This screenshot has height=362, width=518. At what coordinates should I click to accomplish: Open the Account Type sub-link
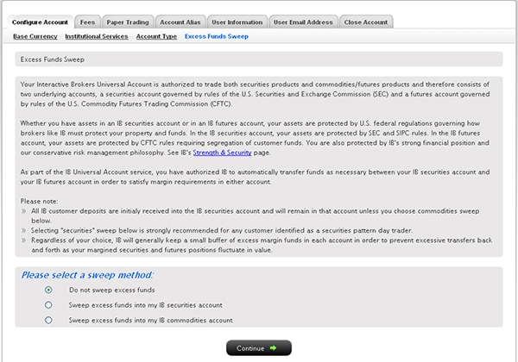point(156,36)
